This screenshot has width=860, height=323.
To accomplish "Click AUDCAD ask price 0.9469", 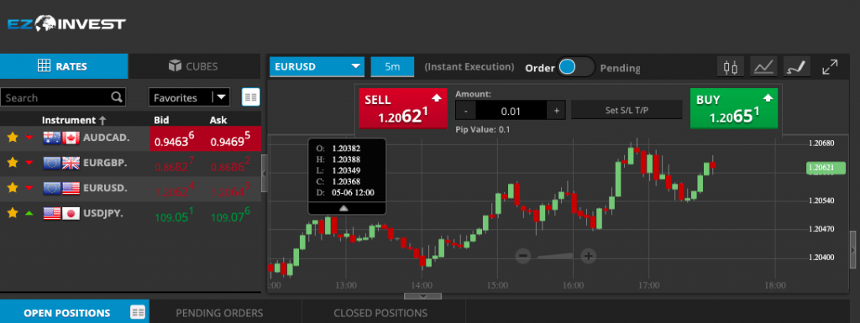I will tap(230, 140).
